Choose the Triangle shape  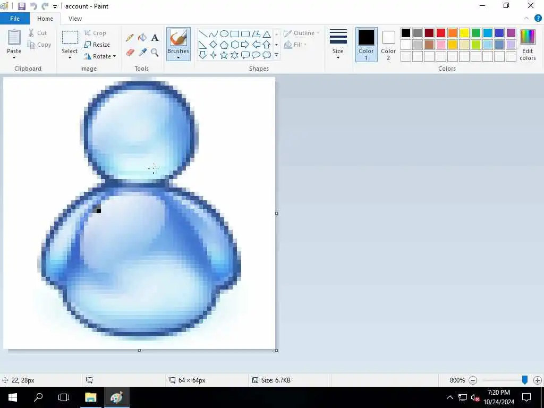(x=267, y=33)
